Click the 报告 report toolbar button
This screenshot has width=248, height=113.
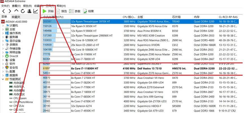point(62,11)
